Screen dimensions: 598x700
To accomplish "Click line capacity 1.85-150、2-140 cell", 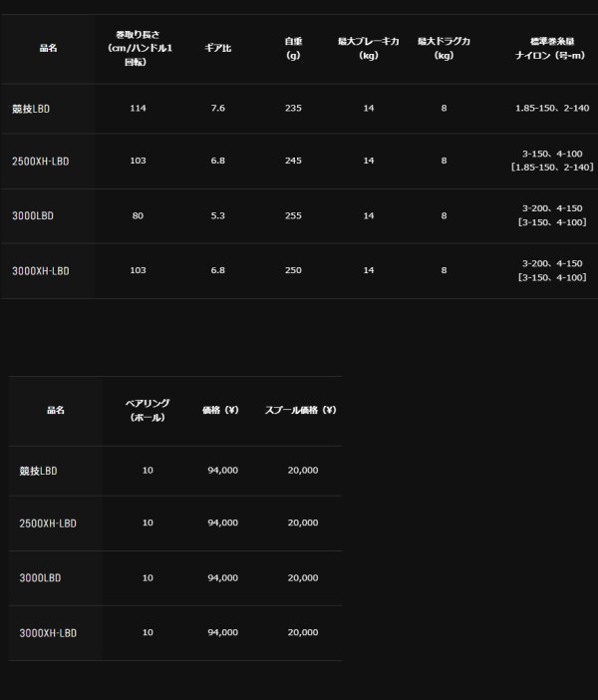I will coord(552,108).
